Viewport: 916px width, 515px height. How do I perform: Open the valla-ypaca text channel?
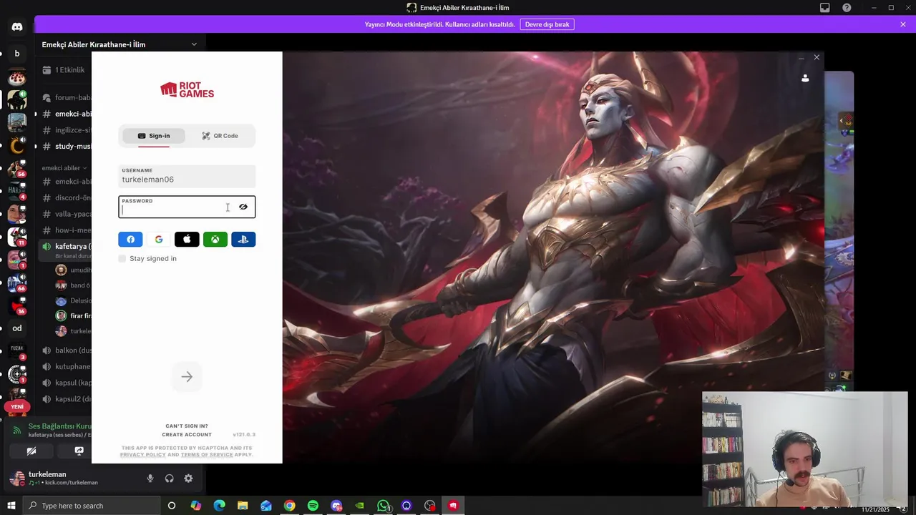coord(67,214)
